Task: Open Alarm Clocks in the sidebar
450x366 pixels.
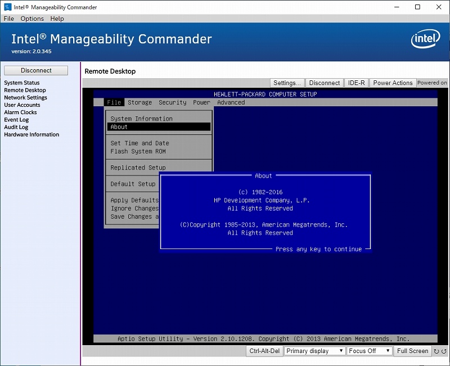Action: (x=20, y=112)
